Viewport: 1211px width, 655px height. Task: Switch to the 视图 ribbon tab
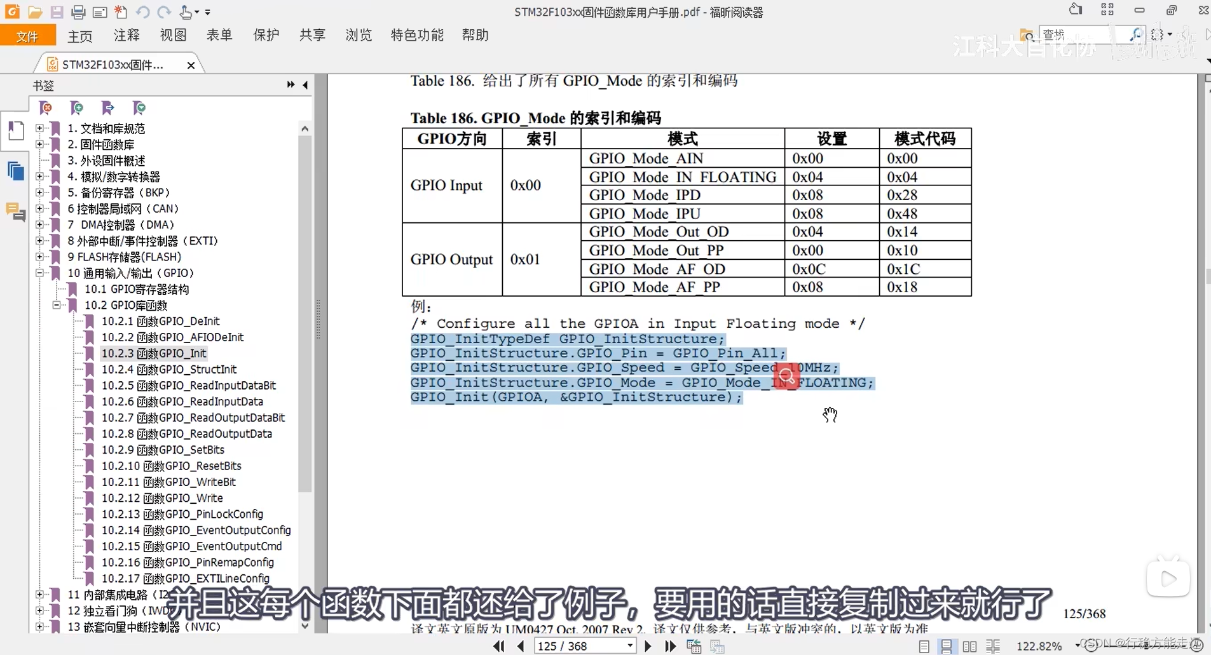click(x=173, y=35)
